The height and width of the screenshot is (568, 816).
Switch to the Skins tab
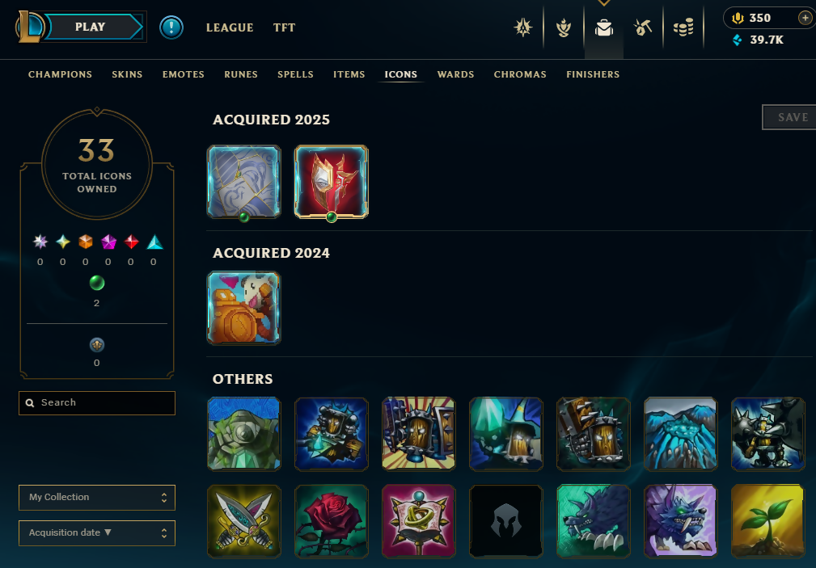coord(127,74)
